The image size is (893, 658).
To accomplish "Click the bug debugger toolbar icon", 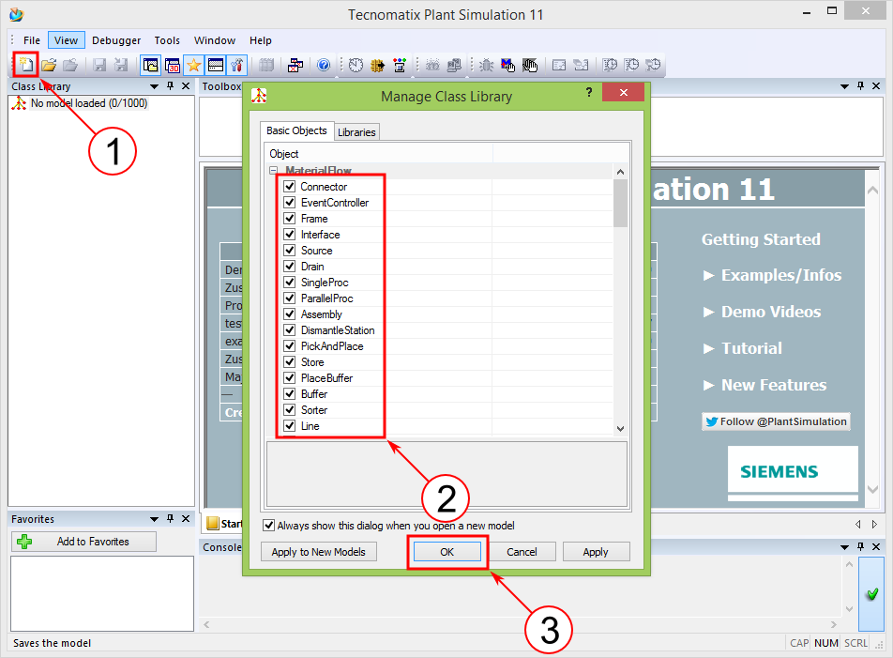I will 486,65.
